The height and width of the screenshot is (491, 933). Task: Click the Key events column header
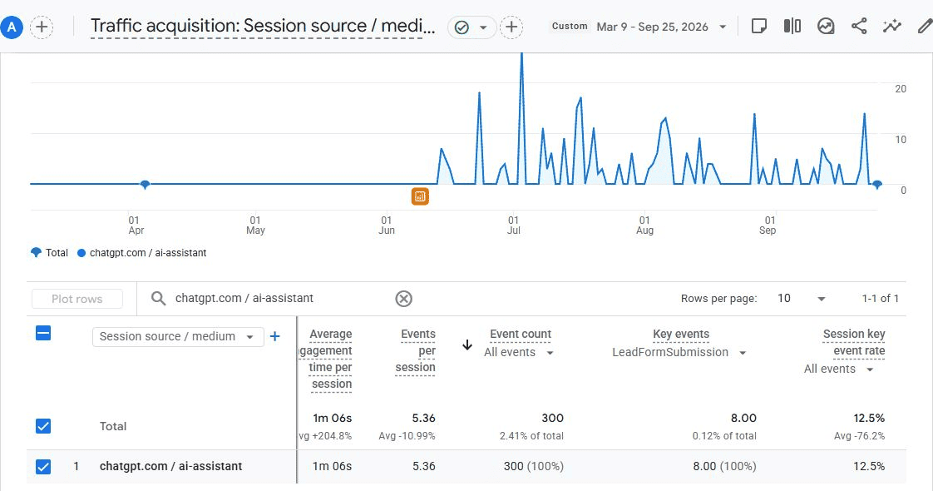coord(681,334)
